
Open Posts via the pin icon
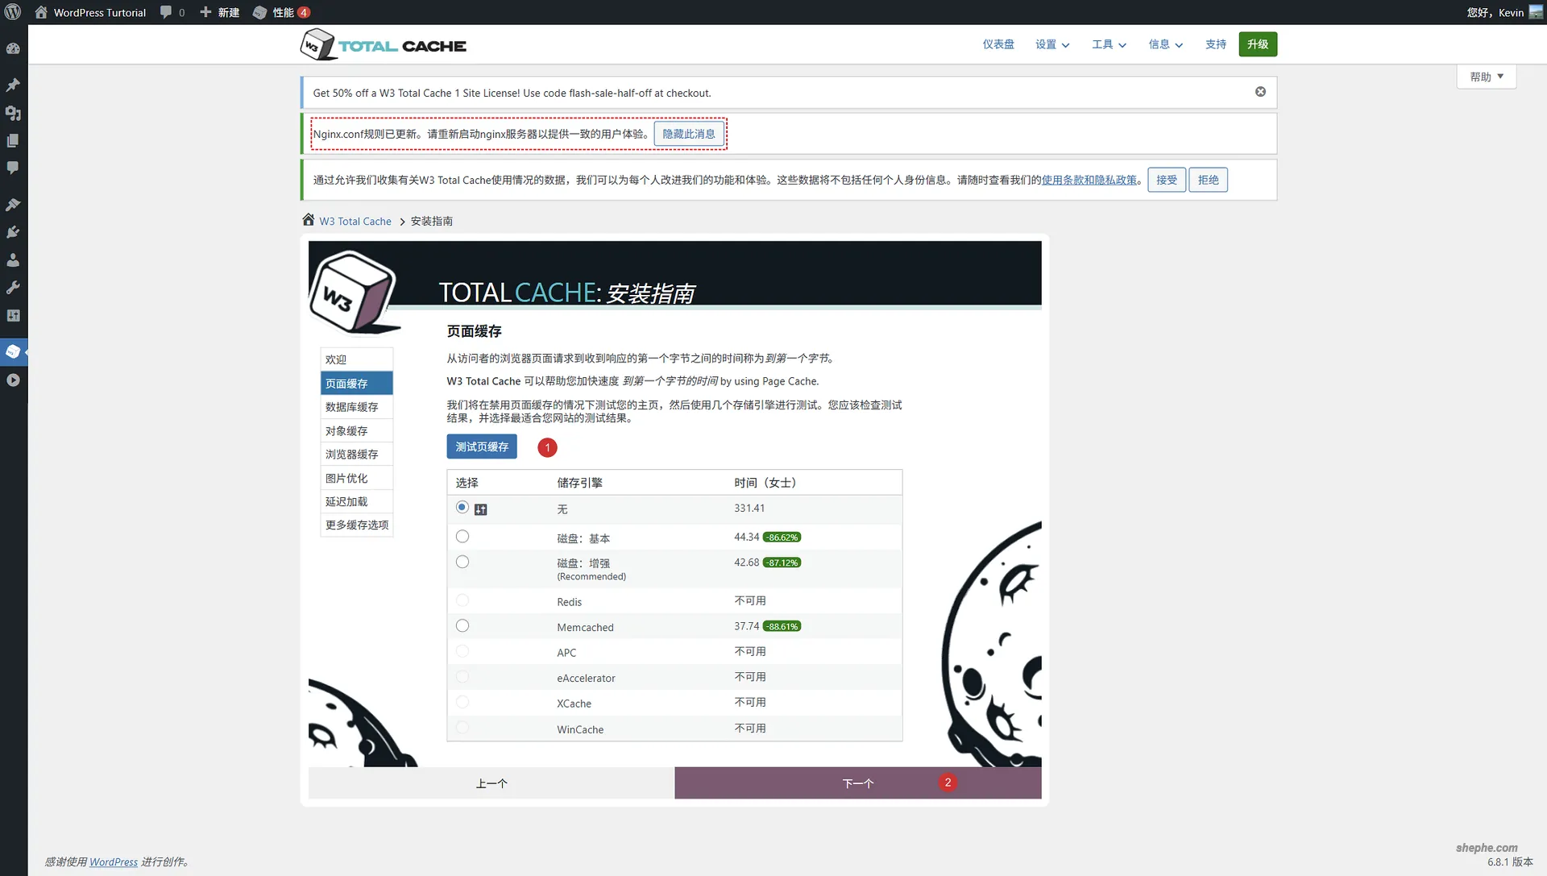[13, 85]
